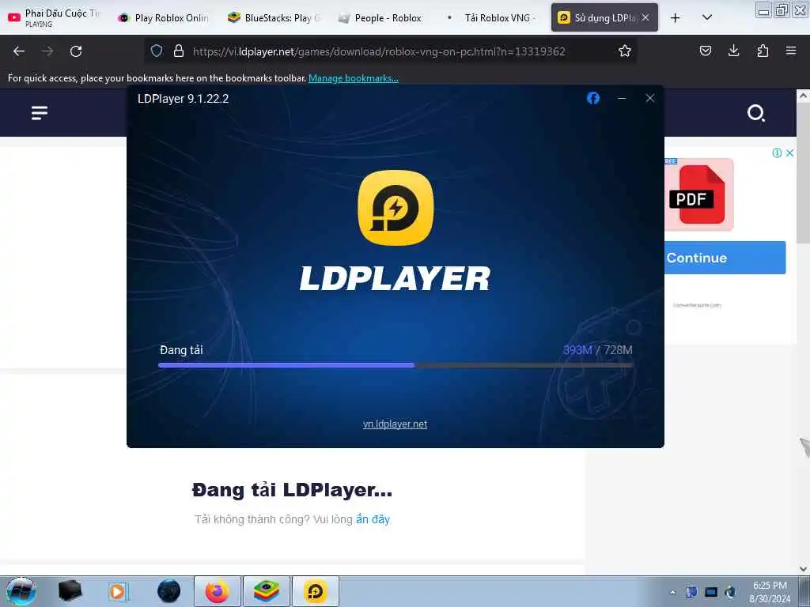This screenshot has width=810, height=607.
Task: Click the page scrollbar up arrow
Action: 803,96
